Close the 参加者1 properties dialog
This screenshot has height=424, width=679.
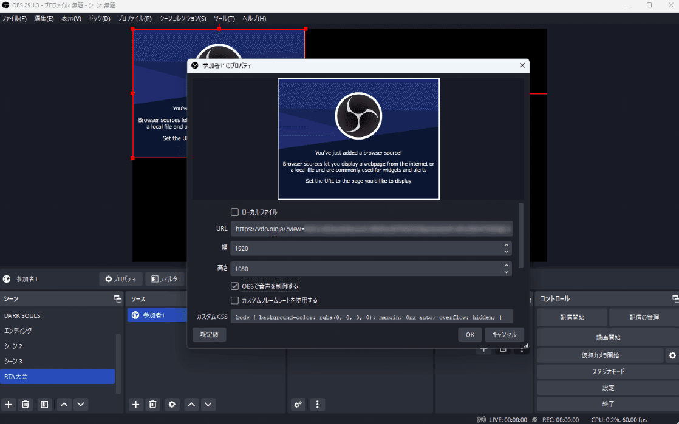522,66
